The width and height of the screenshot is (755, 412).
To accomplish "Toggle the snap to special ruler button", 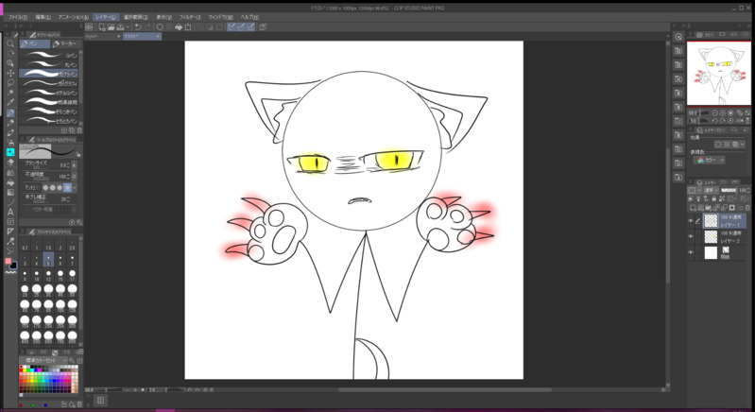I will pos(242,27).
